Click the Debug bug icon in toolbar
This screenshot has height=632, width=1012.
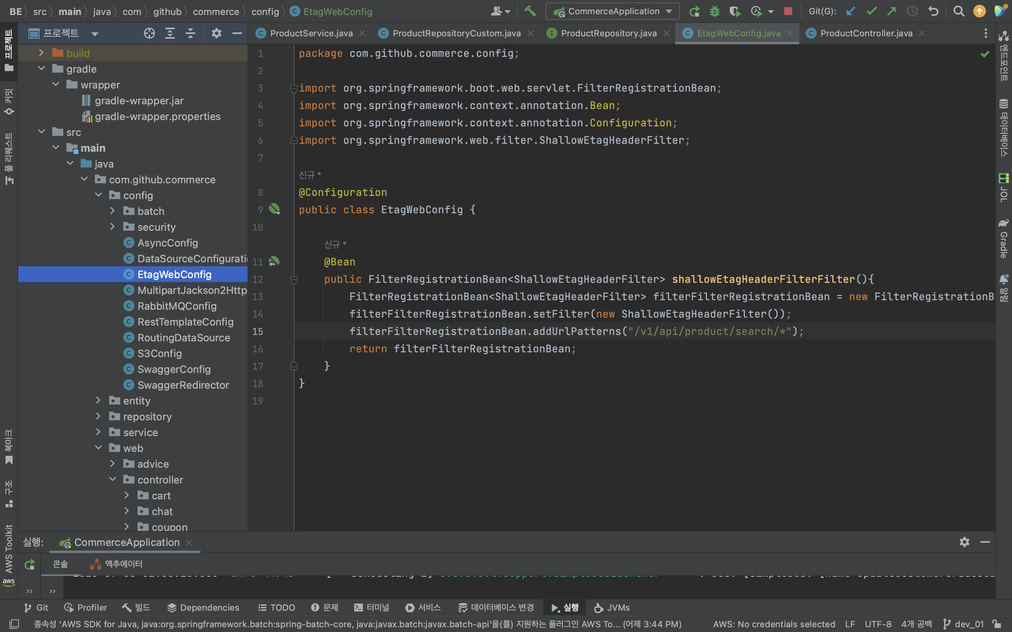click(715, 11)
